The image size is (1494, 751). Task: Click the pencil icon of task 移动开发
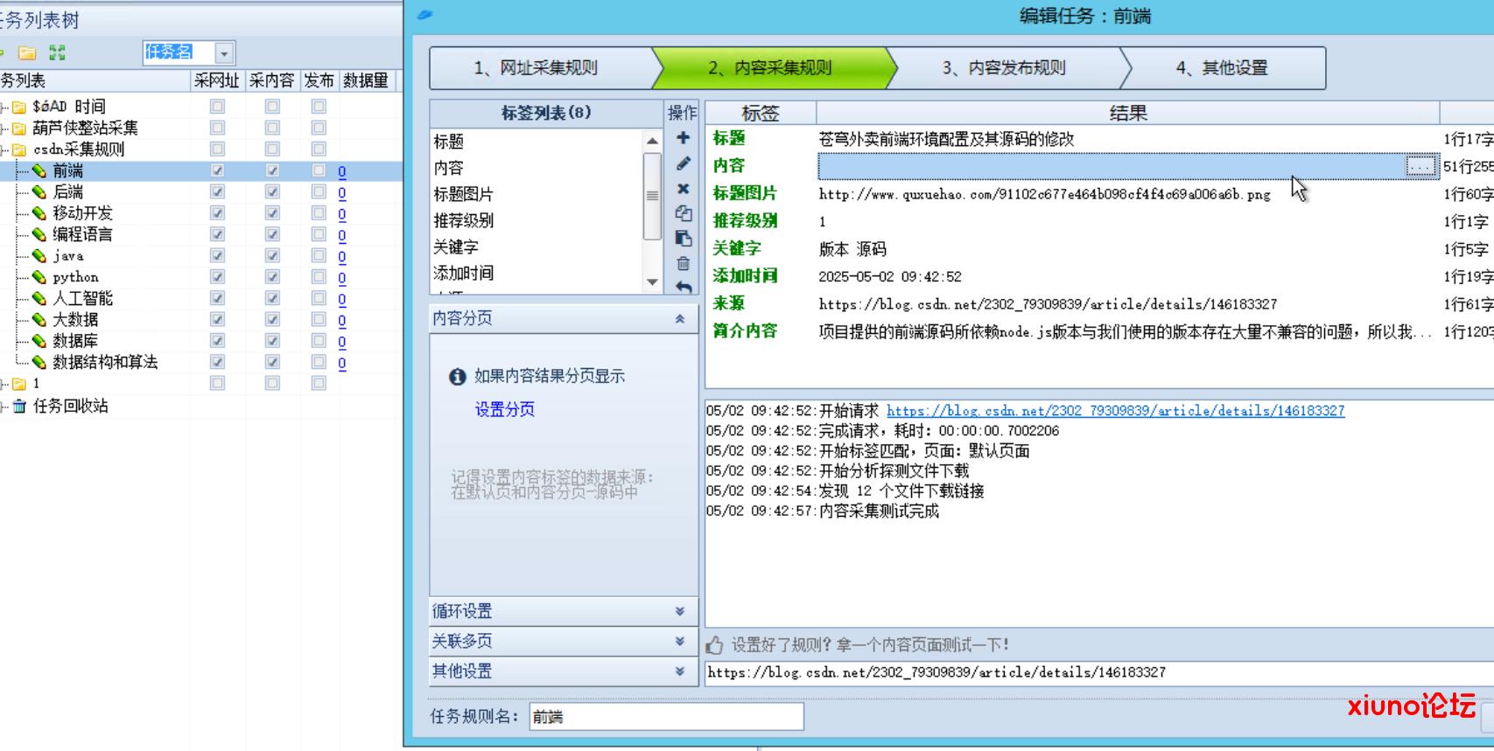click(x=39, y=212)
